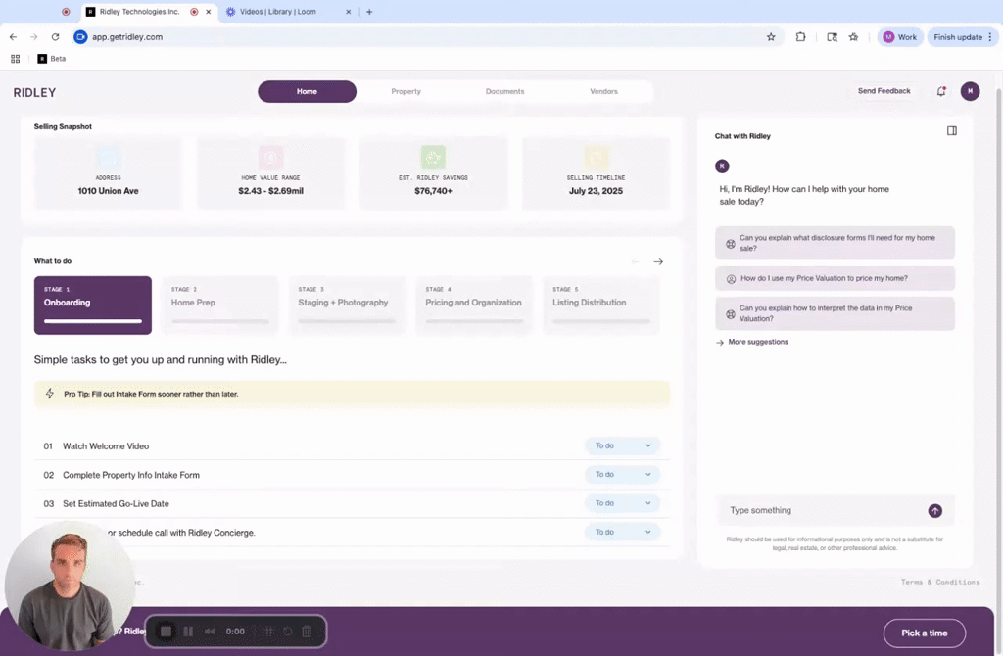The height and width of the screenshot is (656, 1003).
Task: Click the Est. Ridley Savings icon
Action: click(x=433, y=158)
